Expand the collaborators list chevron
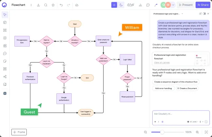212x137 pixels. [x=173, y=5]
